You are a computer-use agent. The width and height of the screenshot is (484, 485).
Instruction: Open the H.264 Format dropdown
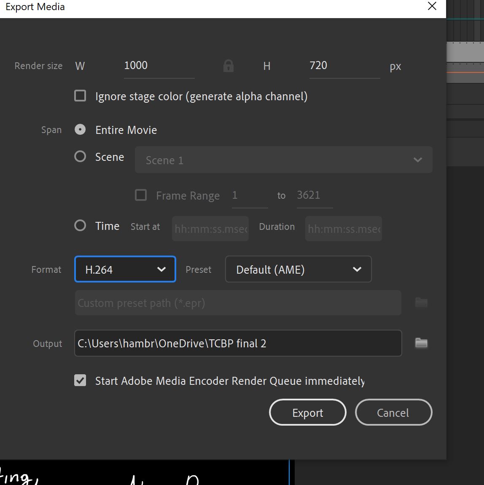[125, 269]
